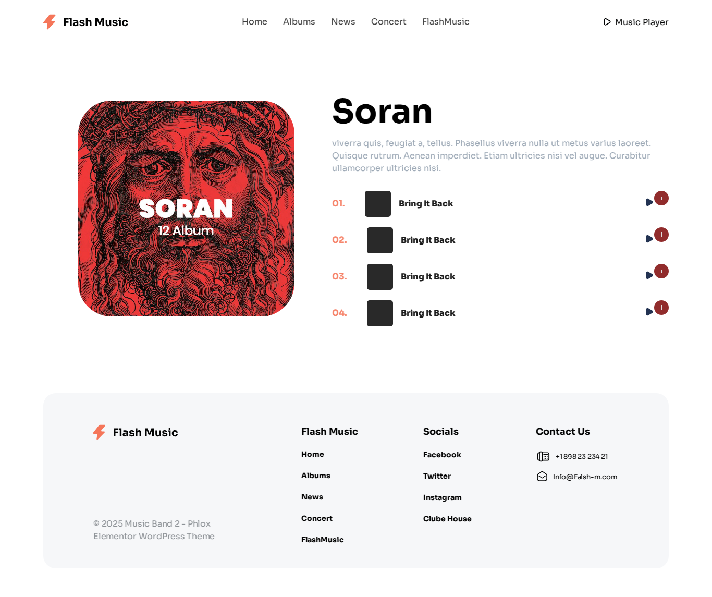Start playback of track 03

pyautogui.click(x=649, y=275)
